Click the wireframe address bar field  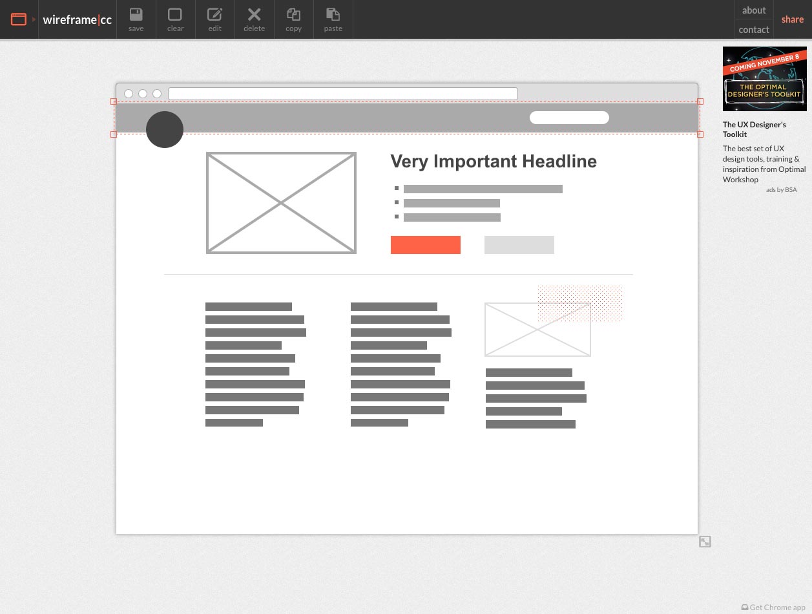[342, 94]
